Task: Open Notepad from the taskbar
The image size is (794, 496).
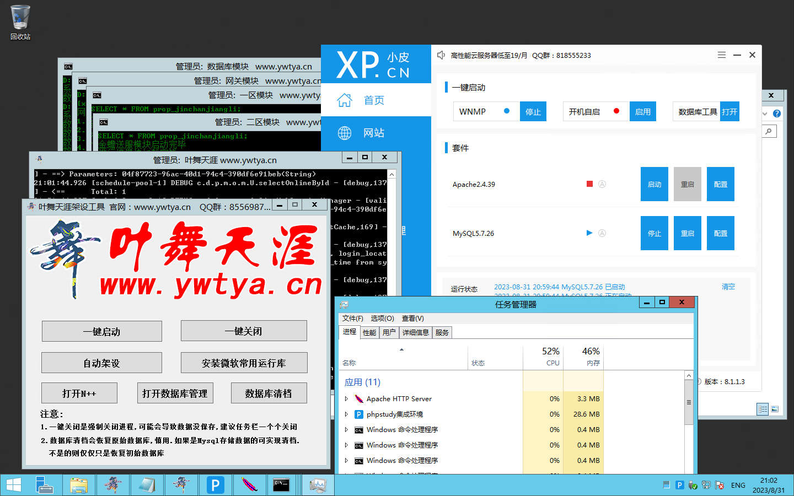Action: coord(147,485)
